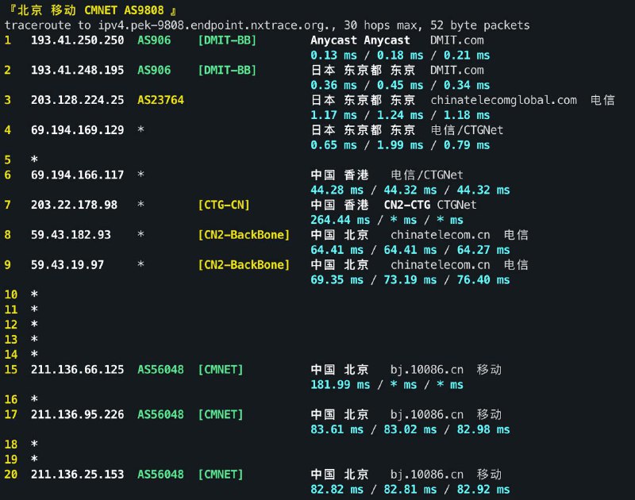
Task: Select IP address 203.22.178.98
Action: pos(74,206)
